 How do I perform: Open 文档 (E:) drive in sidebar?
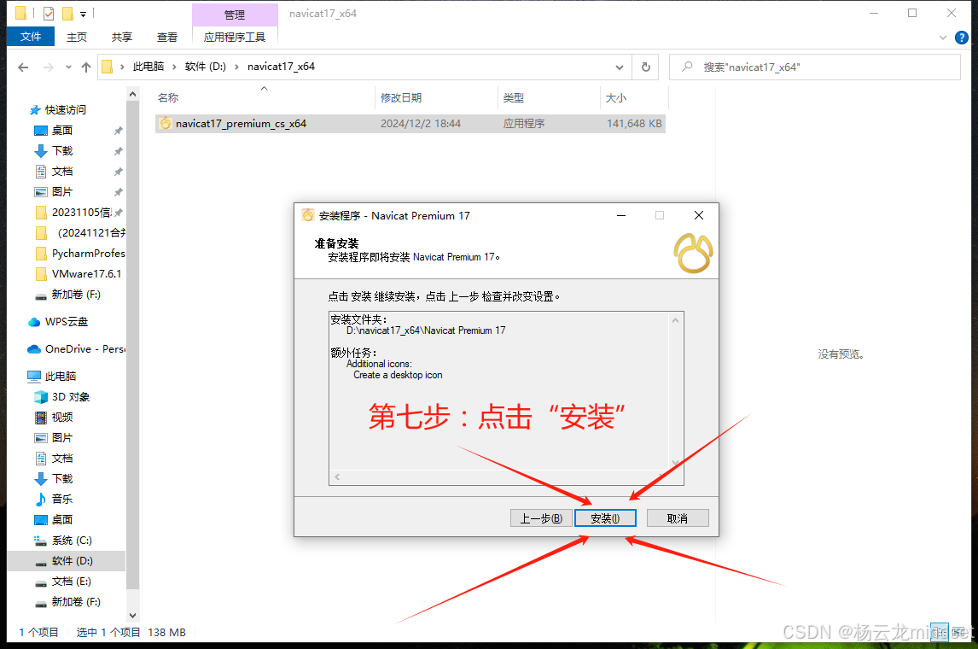click(71, 582)
